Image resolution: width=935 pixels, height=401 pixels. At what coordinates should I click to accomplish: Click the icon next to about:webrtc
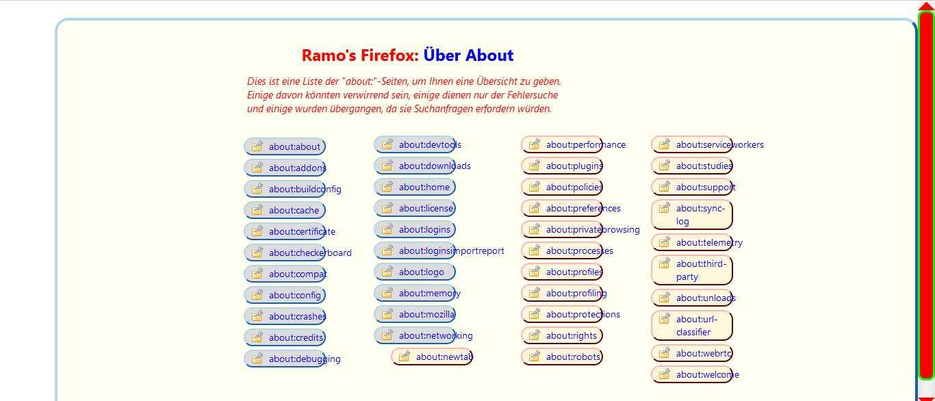coord(664,353)
